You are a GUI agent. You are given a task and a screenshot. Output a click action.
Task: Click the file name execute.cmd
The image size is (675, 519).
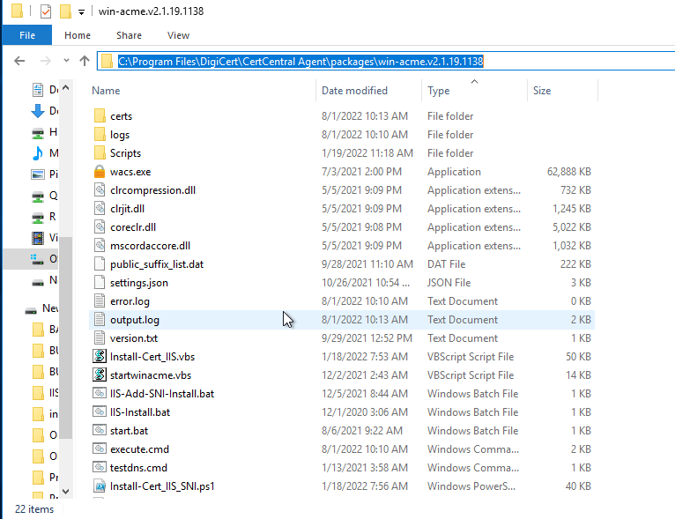click(139, 449)
